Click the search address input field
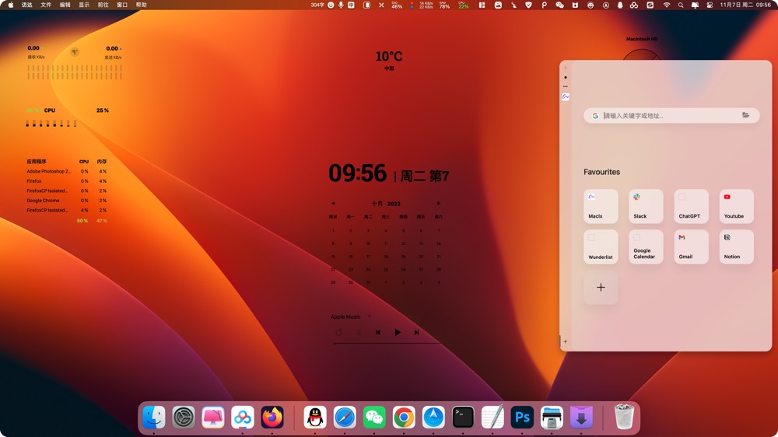This screenshot has width=778, height=437. pos(671,116)
